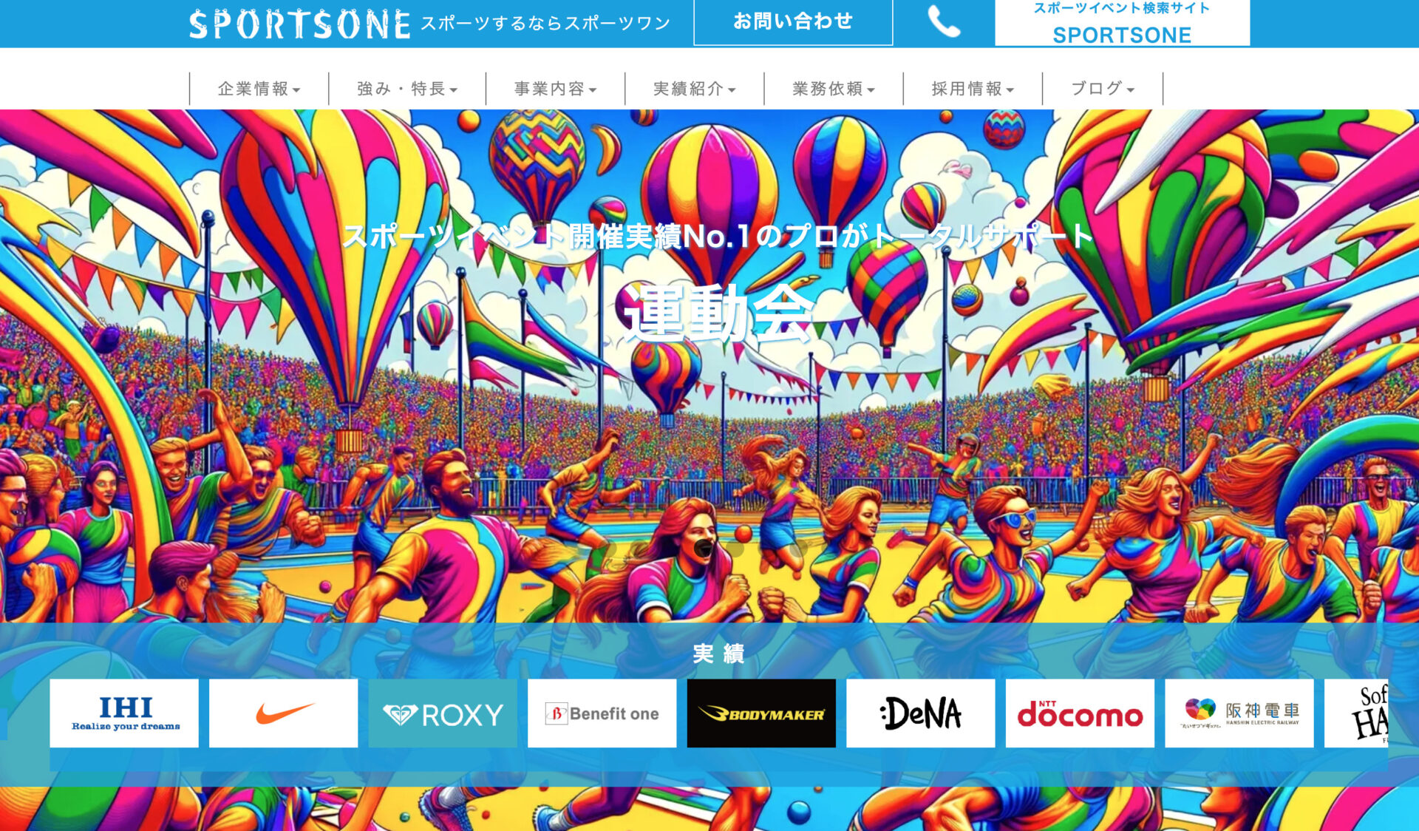Open the Nike swoosh logo tile

[x=284, y=713]
